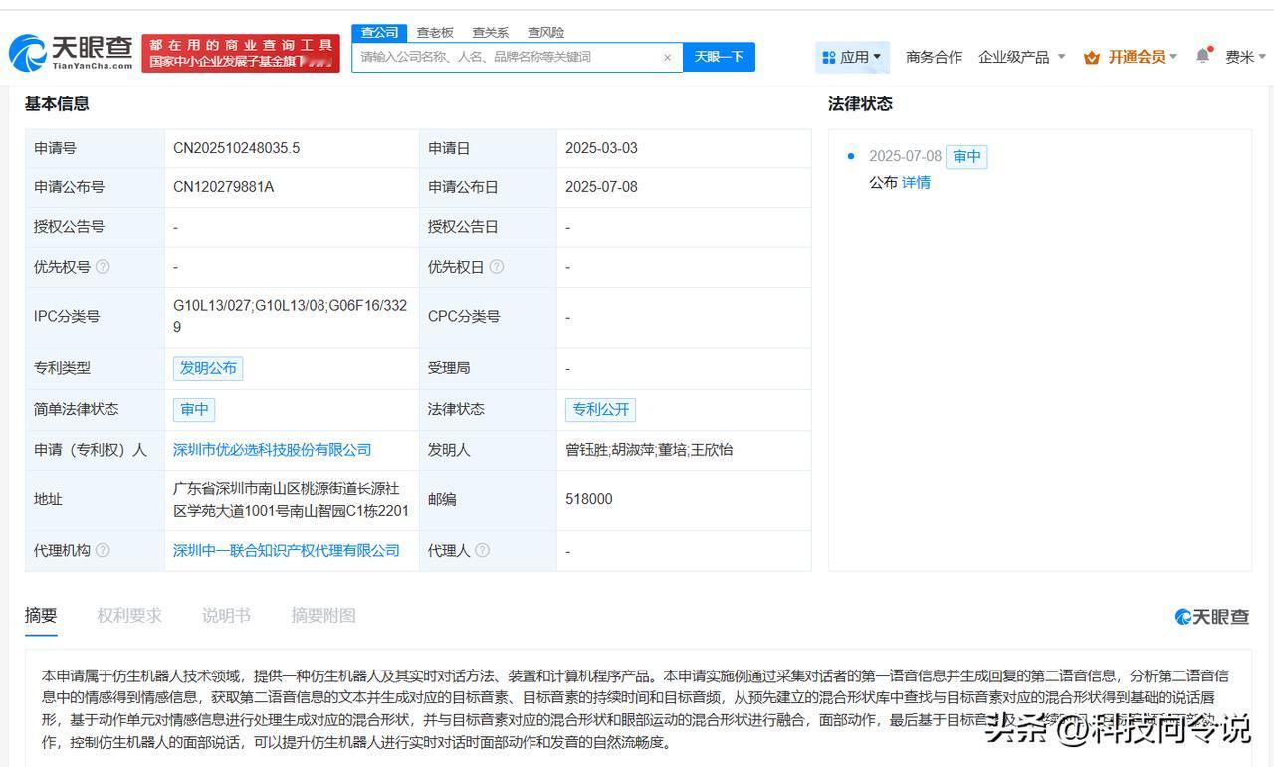Viewport: 1274px width, 767px height.
Task: Switch to the 权利要求 tab
Action: 129,615
